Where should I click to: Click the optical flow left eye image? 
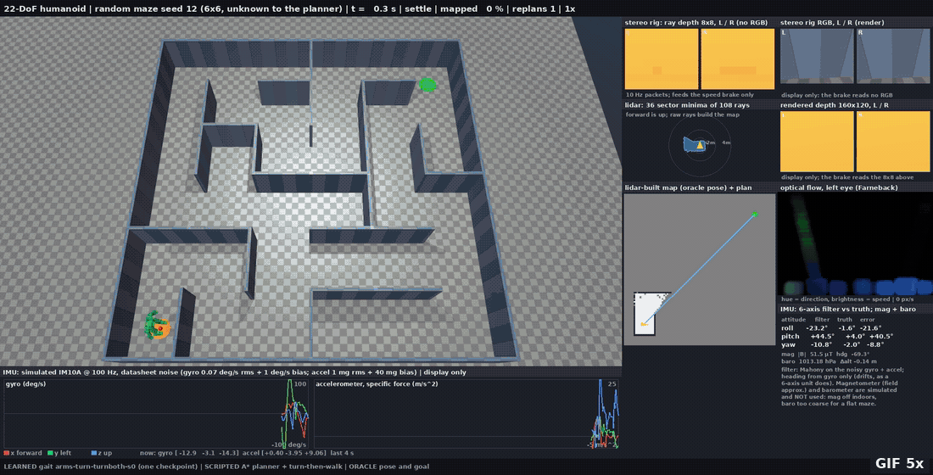[856, 244]
